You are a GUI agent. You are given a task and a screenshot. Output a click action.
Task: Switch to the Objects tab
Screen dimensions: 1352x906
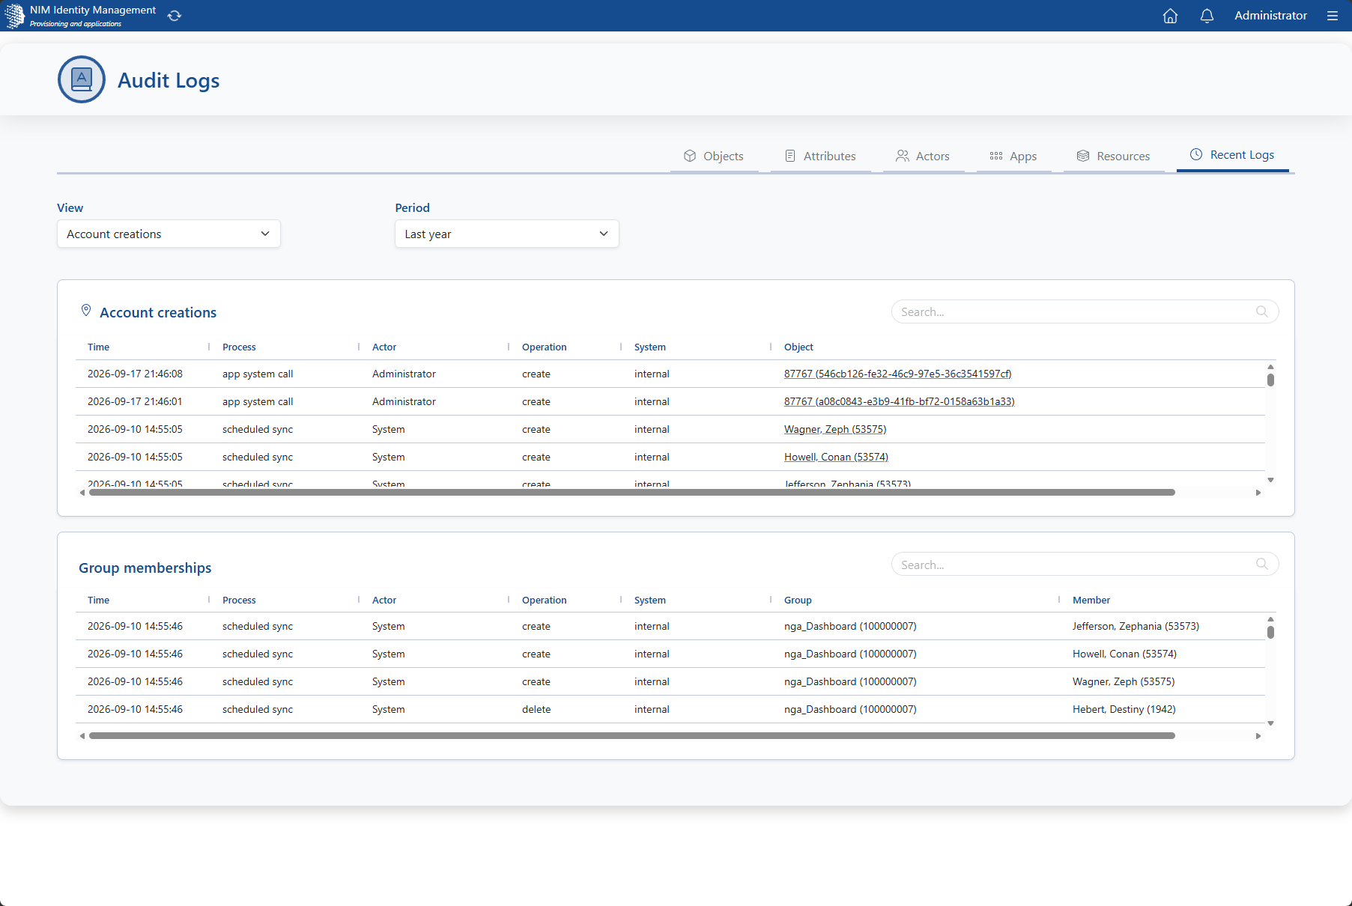[714, 156]
